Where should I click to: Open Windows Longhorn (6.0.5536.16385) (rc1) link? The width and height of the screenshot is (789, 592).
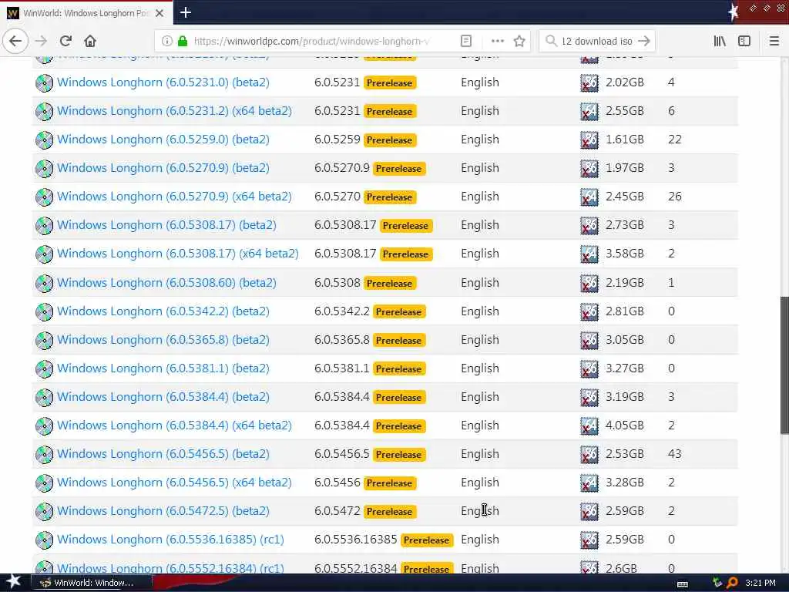(x=170, y=540)
